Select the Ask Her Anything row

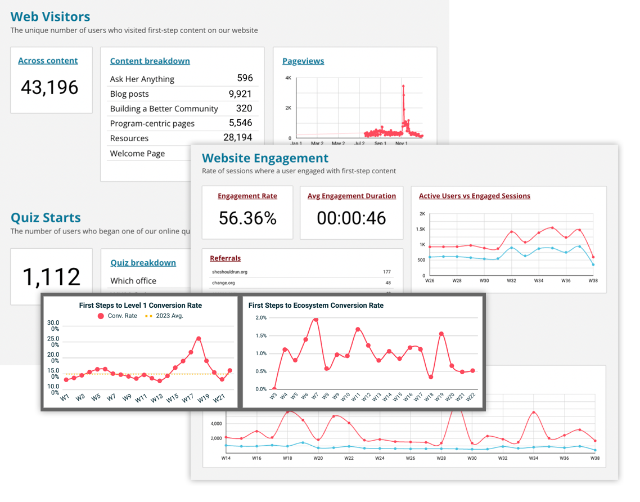tap(181, 78)
